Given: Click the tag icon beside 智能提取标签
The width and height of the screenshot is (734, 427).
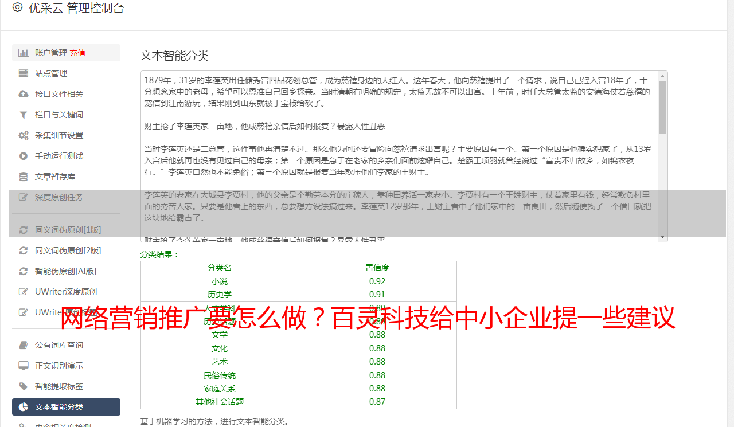Looking at the screenshot, I should click(24, 386).
